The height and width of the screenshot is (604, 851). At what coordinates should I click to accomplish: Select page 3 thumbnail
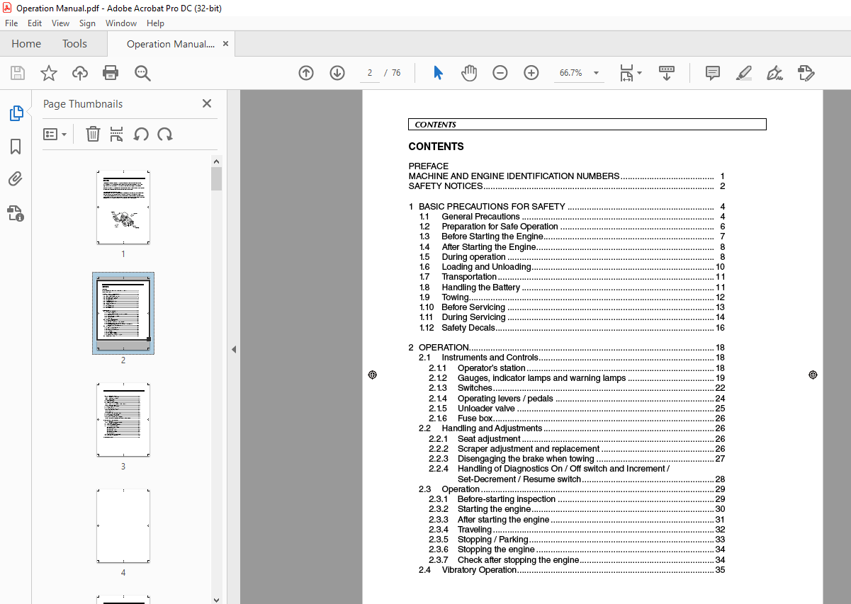123,420
